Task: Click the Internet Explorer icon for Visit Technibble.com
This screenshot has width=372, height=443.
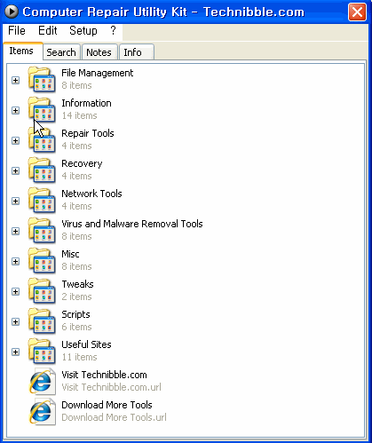Action: 43,382
